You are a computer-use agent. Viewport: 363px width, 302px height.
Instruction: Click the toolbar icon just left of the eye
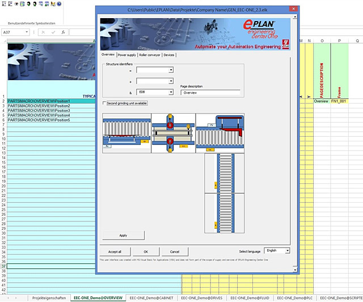coord(10,4)
